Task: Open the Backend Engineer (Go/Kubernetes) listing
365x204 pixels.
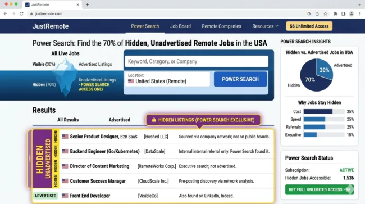Action: point(166,151)
